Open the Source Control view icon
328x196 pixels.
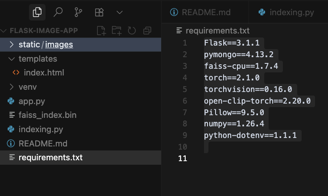coord(78,12)
